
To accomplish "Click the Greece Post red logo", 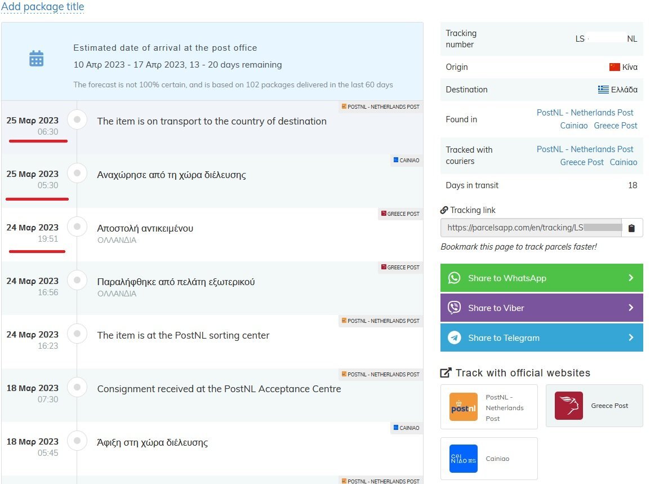I will tap(569, 406).
